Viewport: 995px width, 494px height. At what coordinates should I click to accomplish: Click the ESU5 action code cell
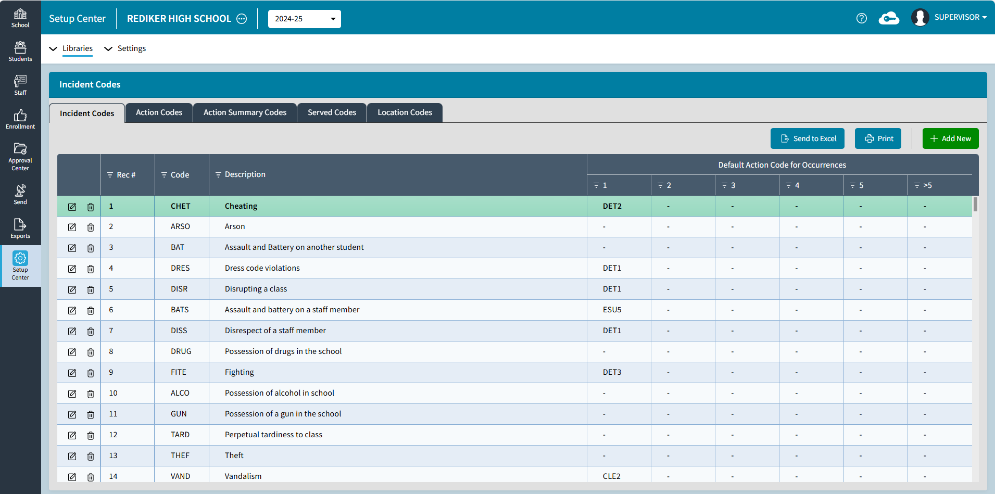click(619, 310)
